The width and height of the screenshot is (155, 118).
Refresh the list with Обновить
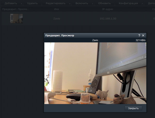pos(104,3)
